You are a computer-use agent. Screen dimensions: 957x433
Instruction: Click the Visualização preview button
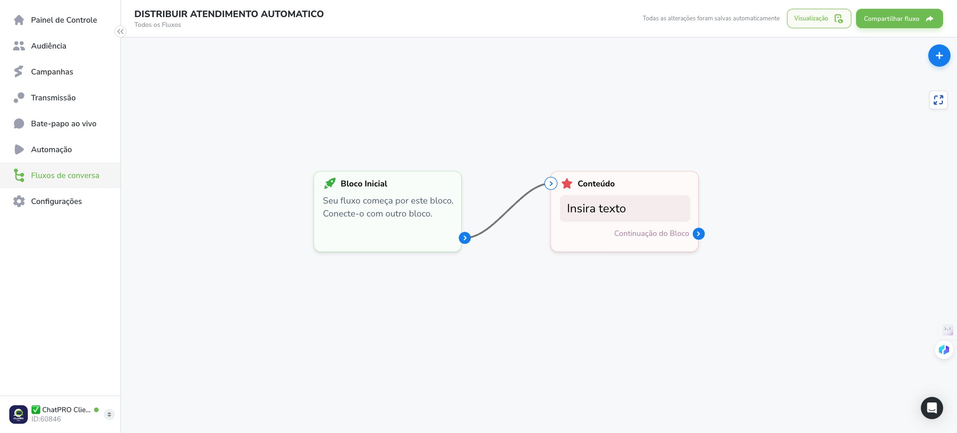(818, 19)
